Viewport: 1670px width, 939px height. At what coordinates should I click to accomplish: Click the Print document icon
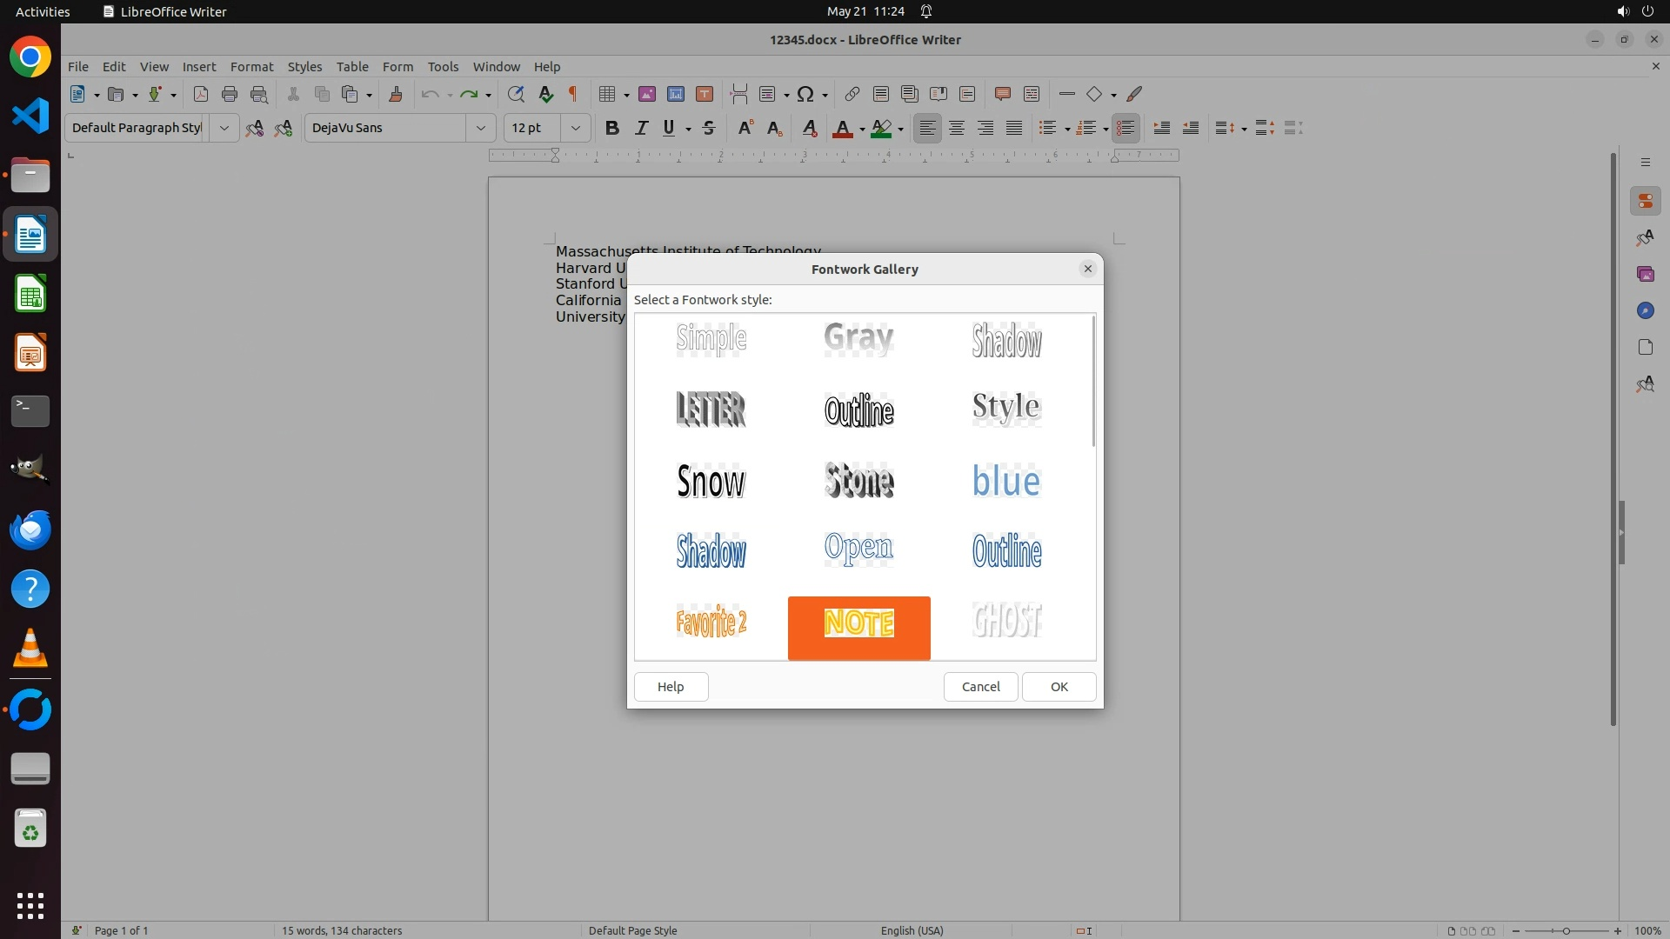tap(230, 94)
